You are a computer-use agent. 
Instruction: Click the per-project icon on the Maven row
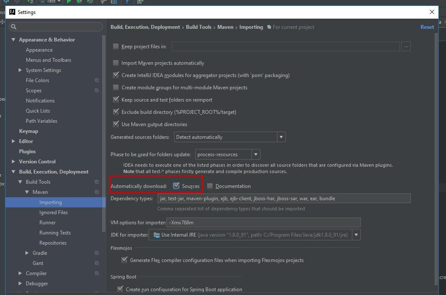(x=97, y=192)
